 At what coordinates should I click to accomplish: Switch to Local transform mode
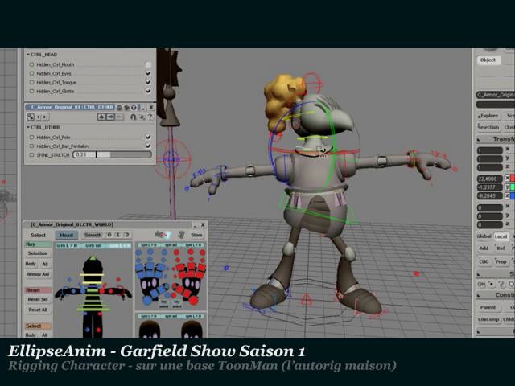click(x=501, y=236)
